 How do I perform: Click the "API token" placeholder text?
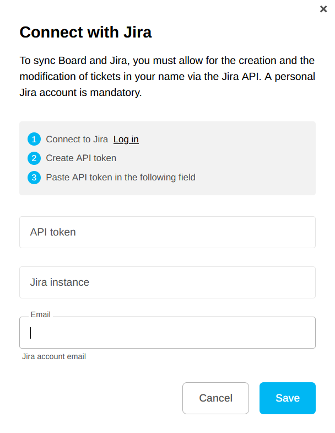tap(53, 232)
